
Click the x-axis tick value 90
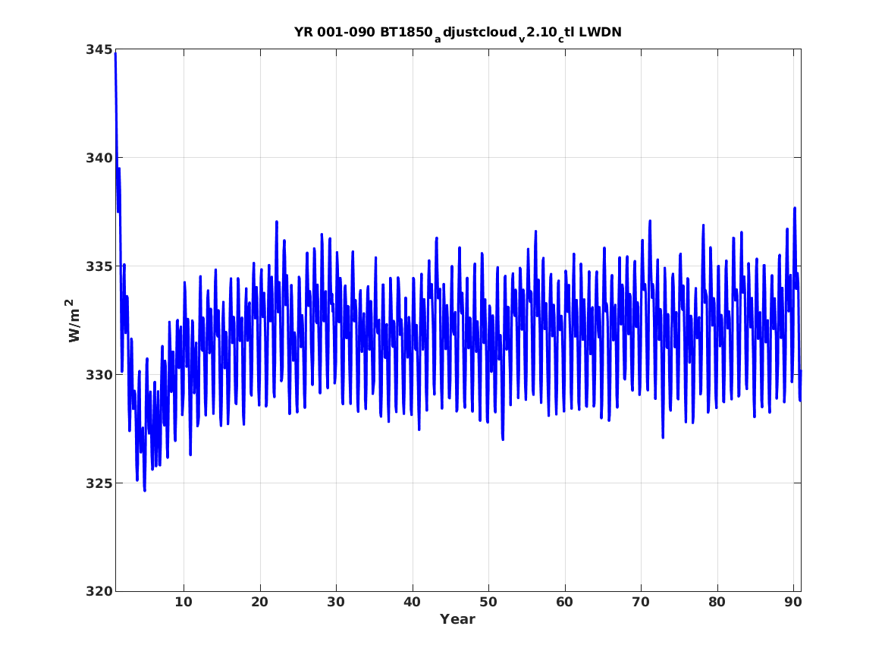[x=793, y=602]
